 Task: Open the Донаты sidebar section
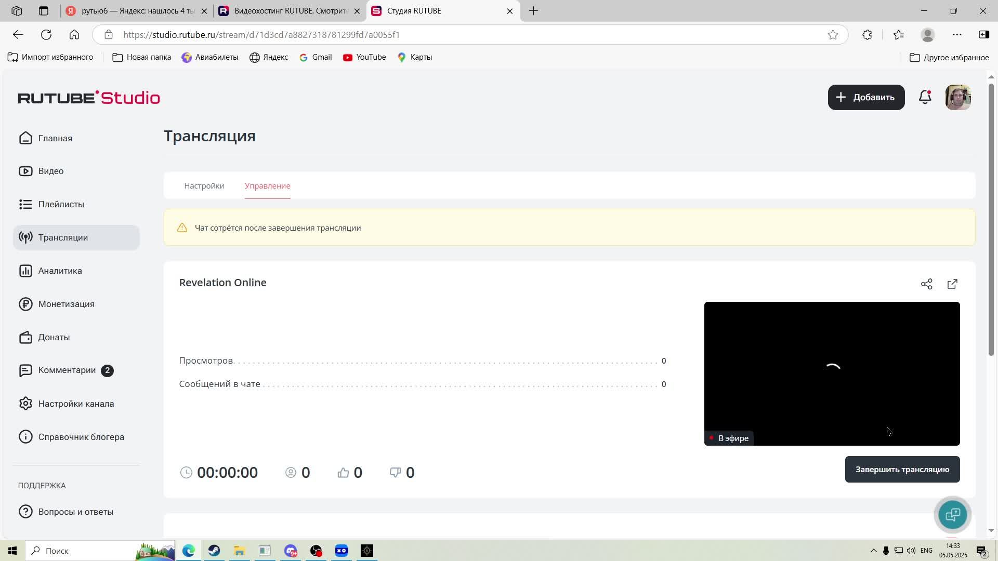click(76, 338)
